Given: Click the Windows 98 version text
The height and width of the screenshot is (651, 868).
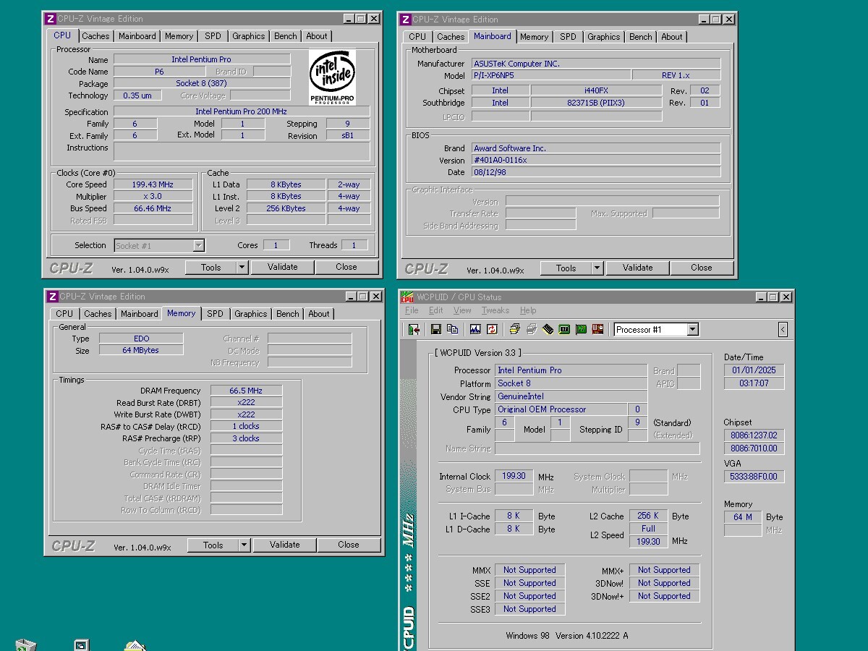Looking at the screenshot, I should pos(567,636).
